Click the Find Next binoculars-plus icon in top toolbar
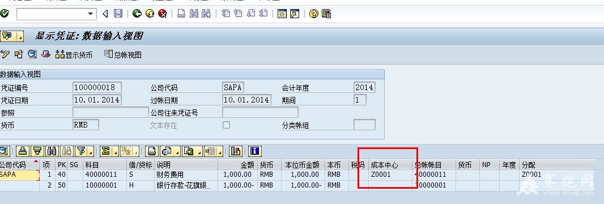This screenshot has width=604, height=204. 206,14
